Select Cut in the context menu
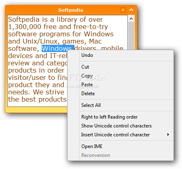The width and height of the screenshot is (182, 169). (x=120, y=67)
